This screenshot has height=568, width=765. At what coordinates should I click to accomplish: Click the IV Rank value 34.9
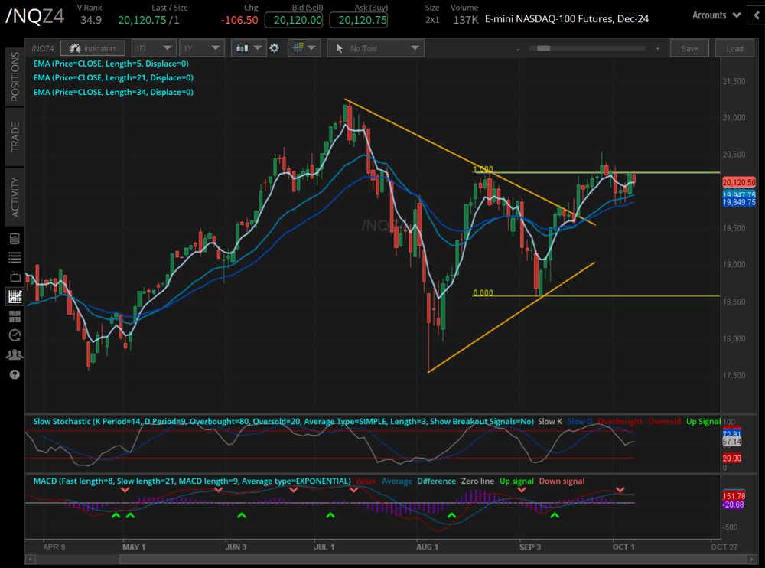pyautogui.click(x=91, y=20)
